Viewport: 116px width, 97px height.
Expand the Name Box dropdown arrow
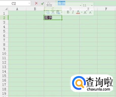pos(29,3)
